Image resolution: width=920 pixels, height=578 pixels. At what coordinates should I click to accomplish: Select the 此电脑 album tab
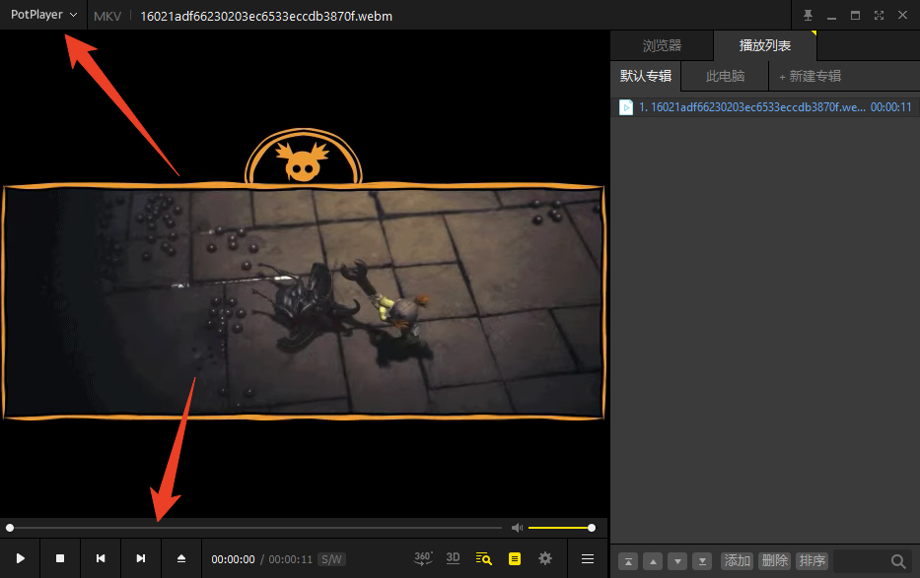(725, 76)
